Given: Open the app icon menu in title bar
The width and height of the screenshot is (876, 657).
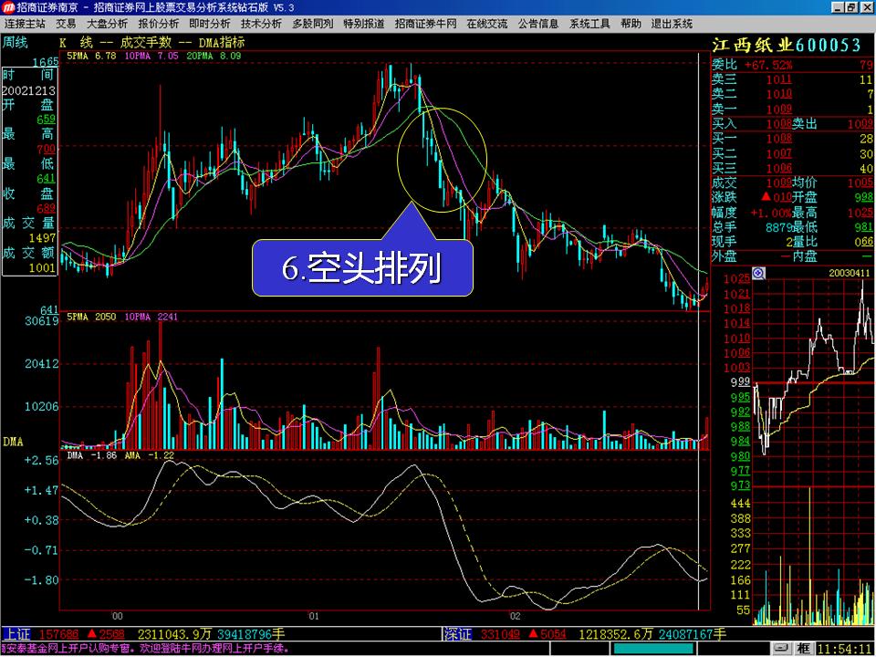Looking at the screenshot, I should [8, 7].
